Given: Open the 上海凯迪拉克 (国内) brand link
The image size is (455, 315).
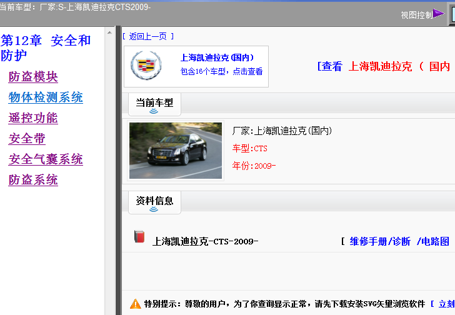Looking at the screenshot, I should tap(217, 57).
